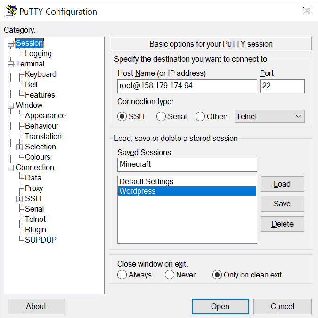The image size is (318, 318).
Task: Click the About button
Action: point(36,306)
